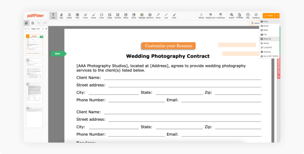This screenshot has width=304, height=154.
Task: Select the Cross mark tool
Action: click(x=85, y=16)
